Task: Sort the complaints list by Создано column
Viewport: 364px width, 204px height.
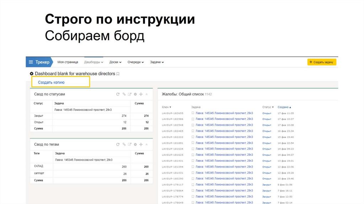Action: click(284, 107)
